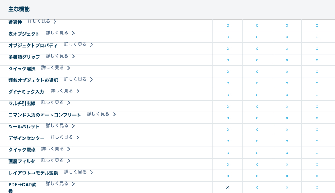Viewport: 335px width, 193px height.
Task: Click the レイアウト→モデル変換 arrow icon
Action: [x=92, y=172]
